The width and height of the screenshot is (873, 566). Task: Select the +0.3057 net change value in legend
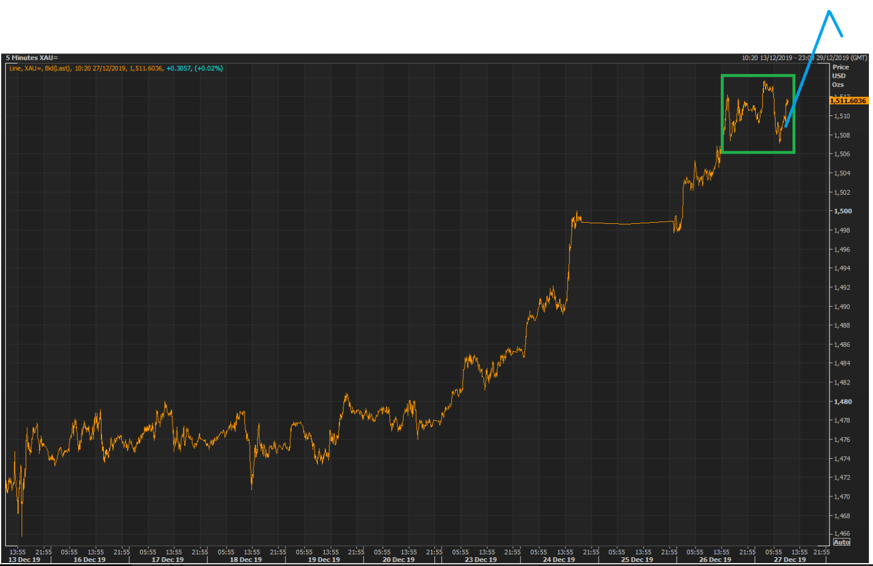pyautogui.click(x=179, y=68)
